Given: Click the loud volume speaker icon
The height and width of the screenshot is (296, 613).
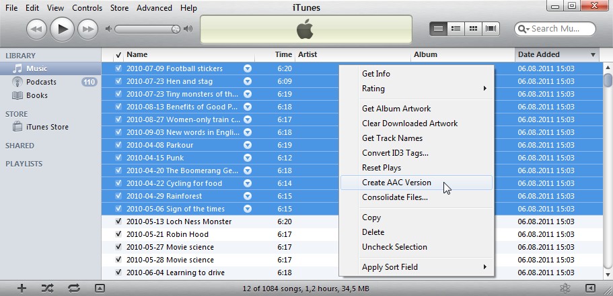Looking at the screenshot, I should click(x=188, y=29).
